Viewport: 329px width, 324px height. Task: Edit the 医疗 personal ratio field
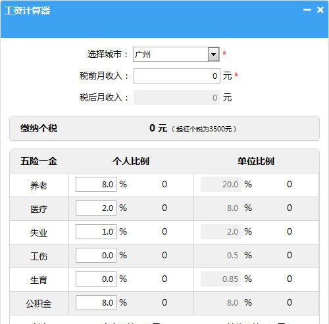(x=96, y=208)
